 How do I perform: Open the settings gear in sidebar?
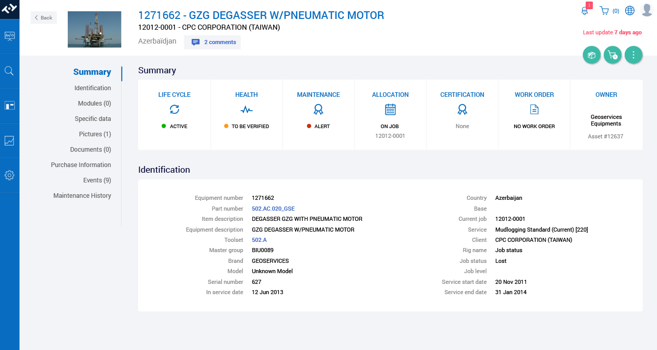[x=9, y=175]
